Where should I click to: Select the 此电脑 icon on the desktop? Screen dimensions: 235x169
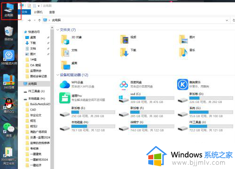click(x=9, y=10)
